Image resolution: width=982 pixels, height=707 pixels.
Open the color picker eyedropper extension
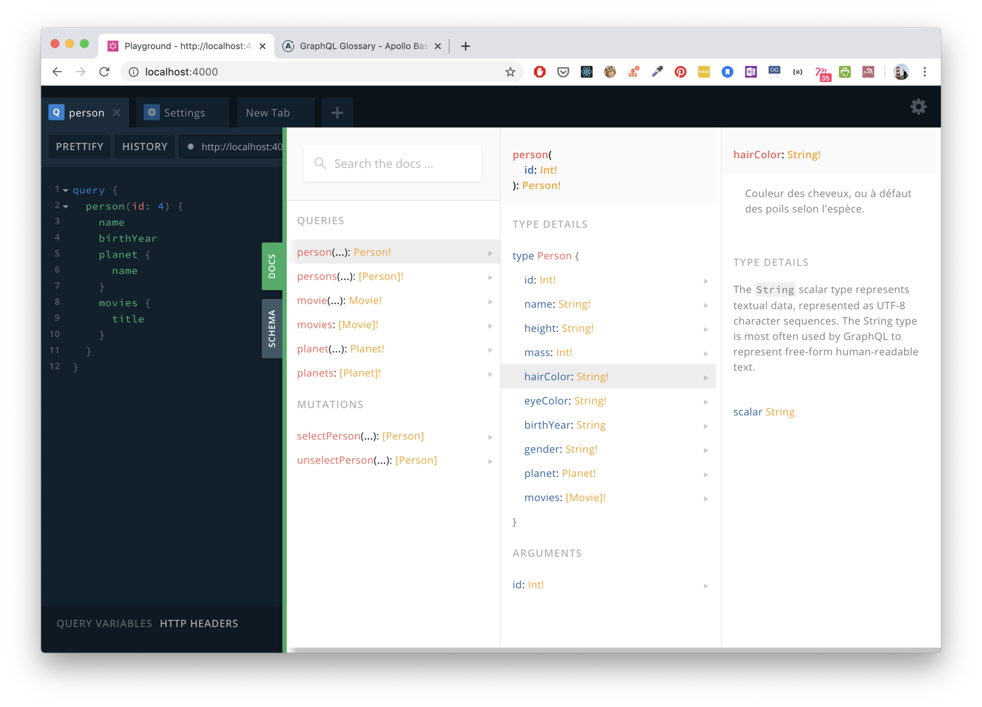657,72
